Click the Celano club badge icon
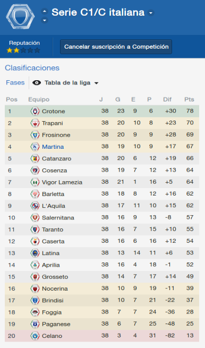Viewport: 205px width, 348px height. coord(35,336)
